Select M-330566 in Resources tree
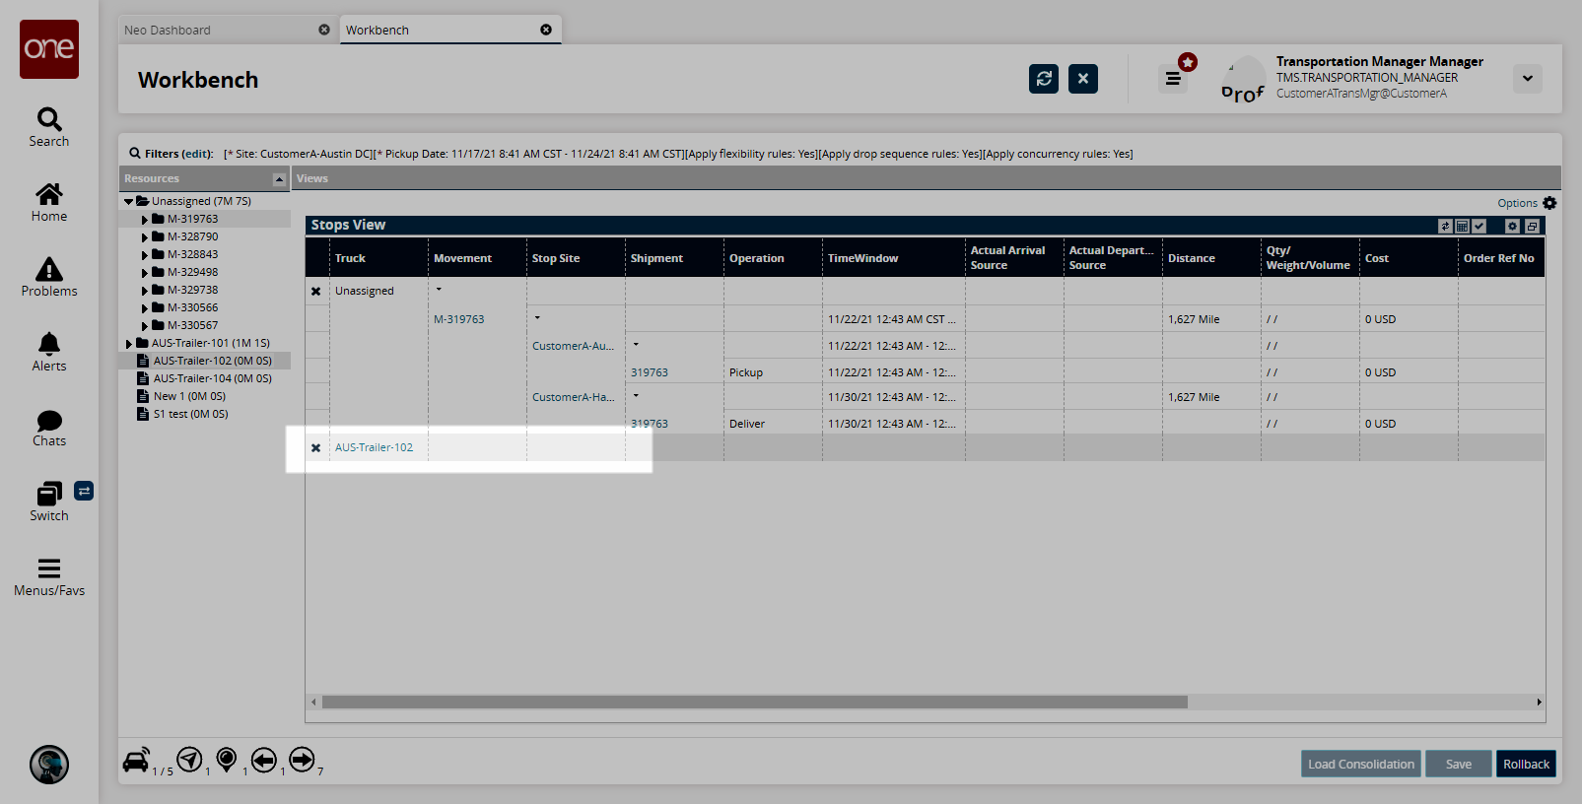This screenshot has height=804, width=1582. click(193, 307)
